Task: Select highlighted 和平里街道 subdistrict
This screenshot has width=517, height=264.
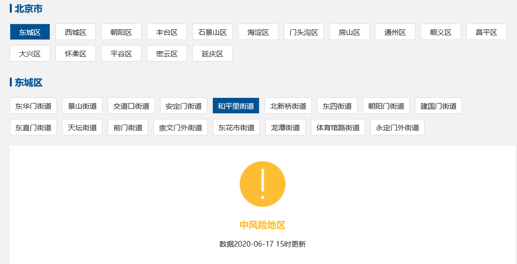Action: [x=236, y=106]
